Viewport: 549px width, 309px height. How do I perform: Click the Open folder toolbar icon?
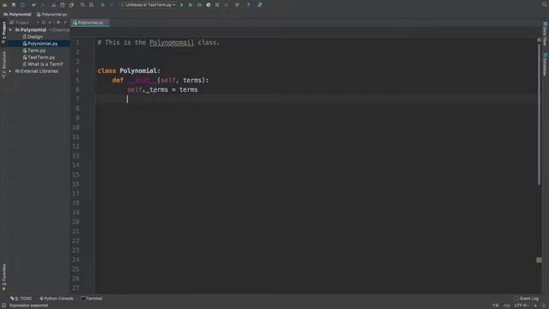pos(5,5)
